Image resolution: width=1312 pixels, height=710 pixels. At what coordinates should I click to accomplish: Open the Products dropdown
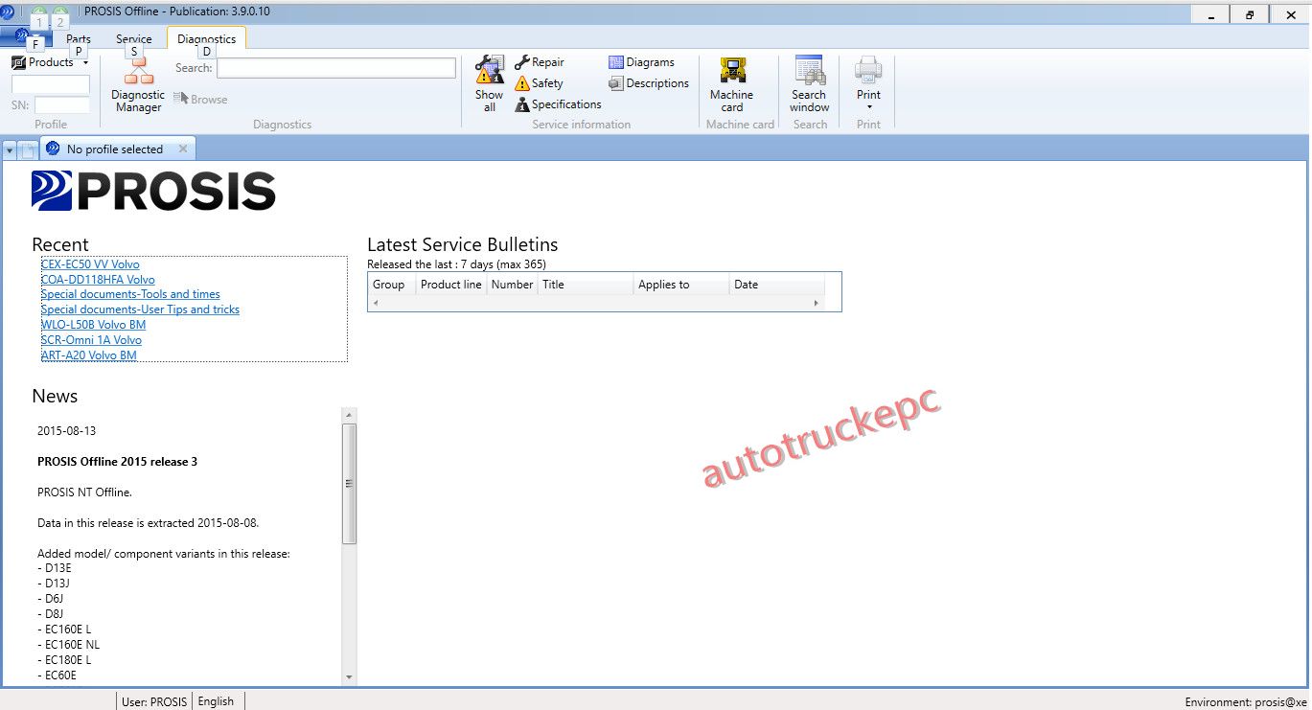(51, 62)
